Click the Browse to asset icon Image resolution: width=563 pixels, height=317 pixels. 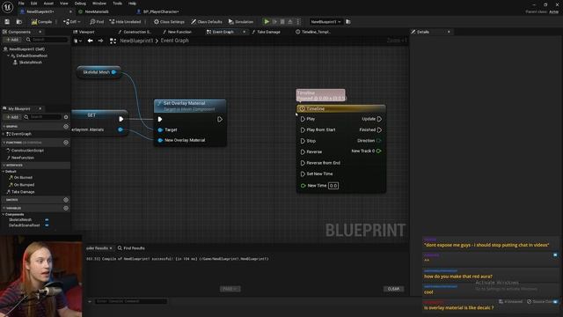[x=19, y=22]
